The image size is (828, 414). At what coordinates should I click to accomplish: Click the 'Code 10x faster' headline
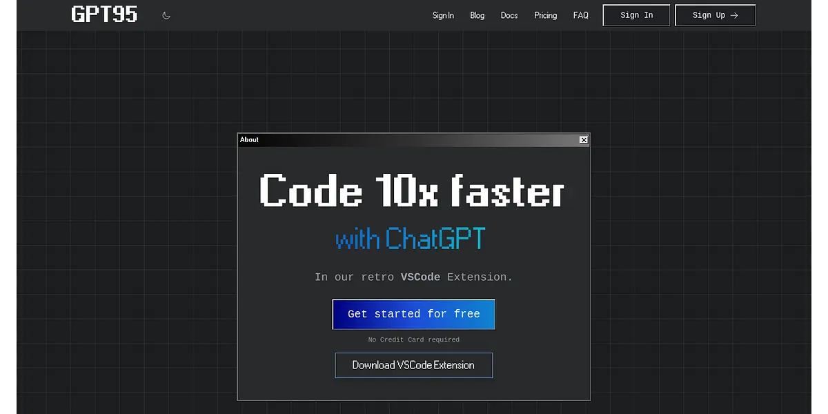413,190
